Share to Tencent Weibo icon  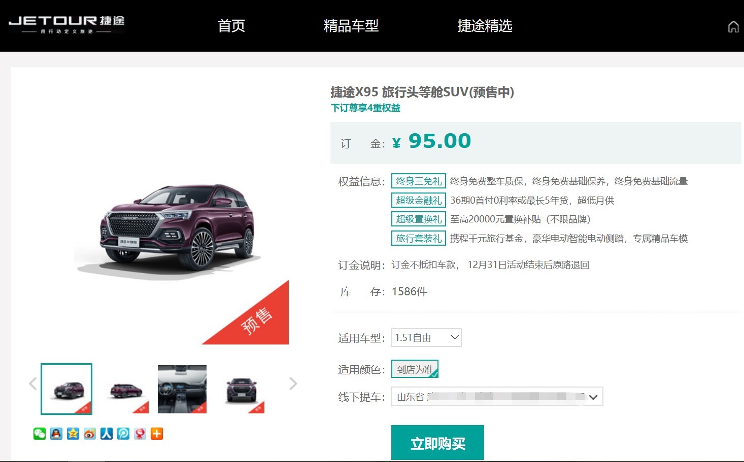pos(123,434)
